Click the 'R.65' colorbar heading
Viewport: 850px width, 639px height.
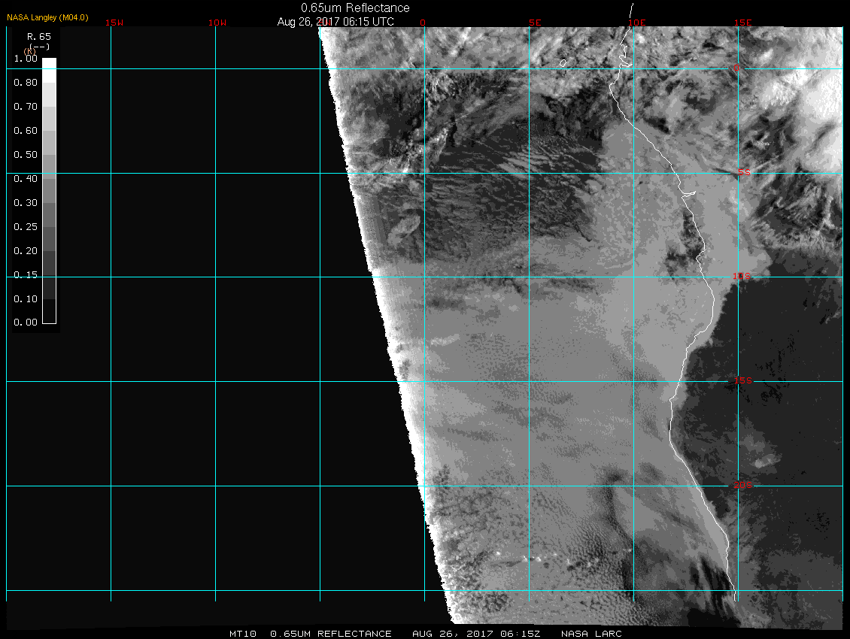[39, 36]
